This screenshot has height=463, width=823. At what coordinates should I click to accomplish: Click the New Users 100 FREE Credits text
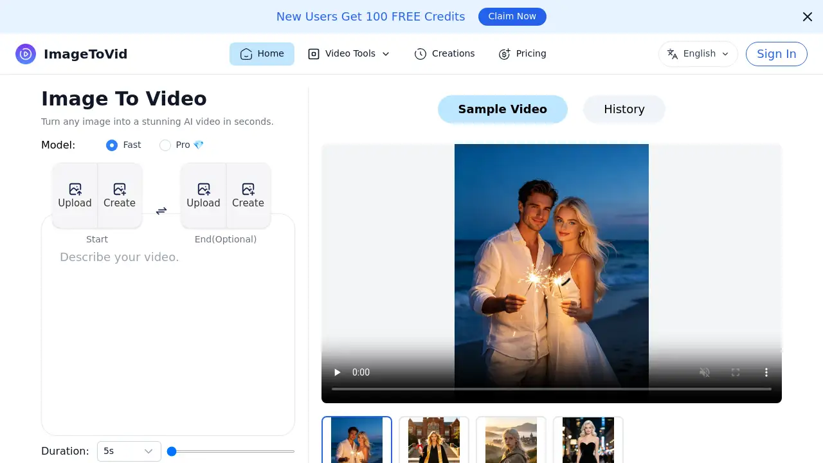pos(371,17)
